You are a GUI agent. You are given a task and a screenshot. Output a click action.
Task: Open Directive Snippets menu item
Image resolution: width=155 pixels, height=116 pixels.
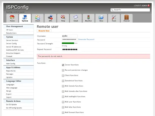[x=13, y=53]
